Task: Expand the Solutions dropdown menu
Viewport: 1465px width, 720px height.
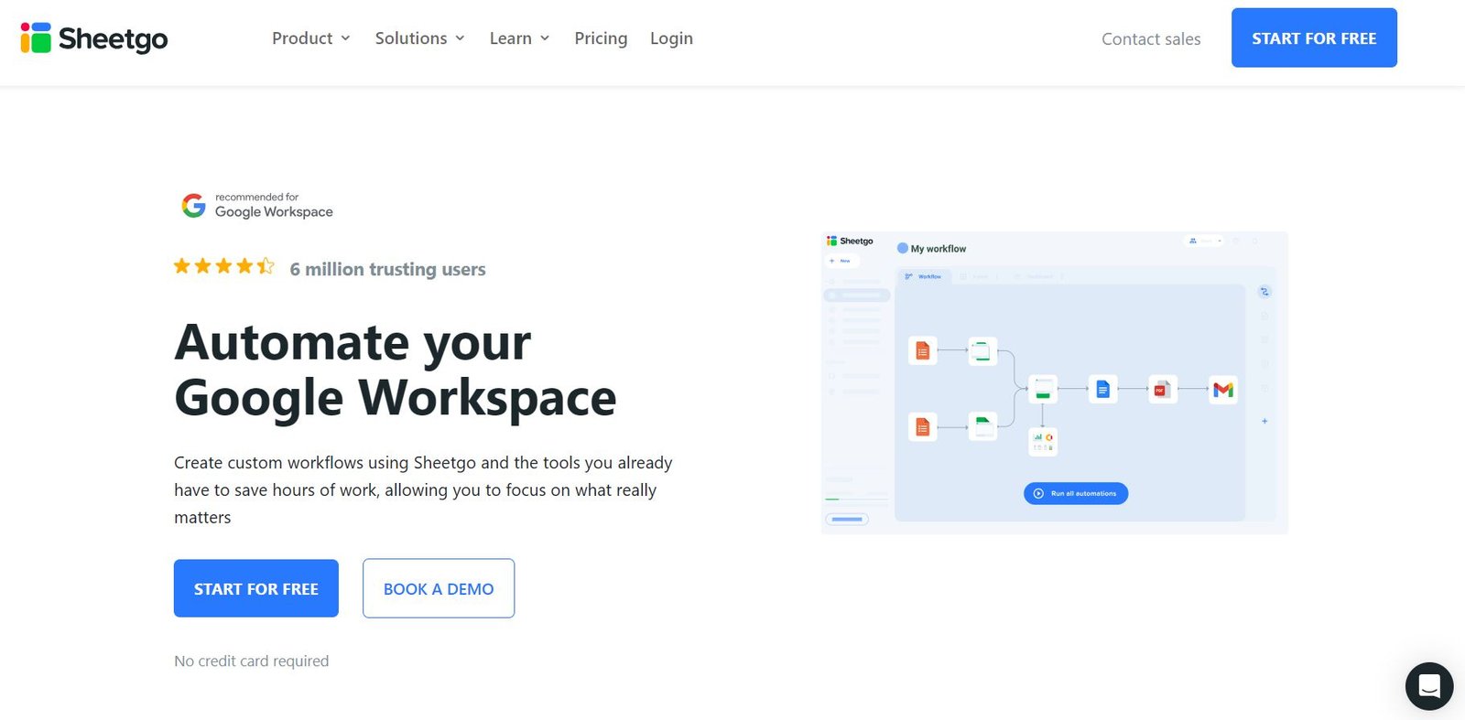Action: pos(420,38)
